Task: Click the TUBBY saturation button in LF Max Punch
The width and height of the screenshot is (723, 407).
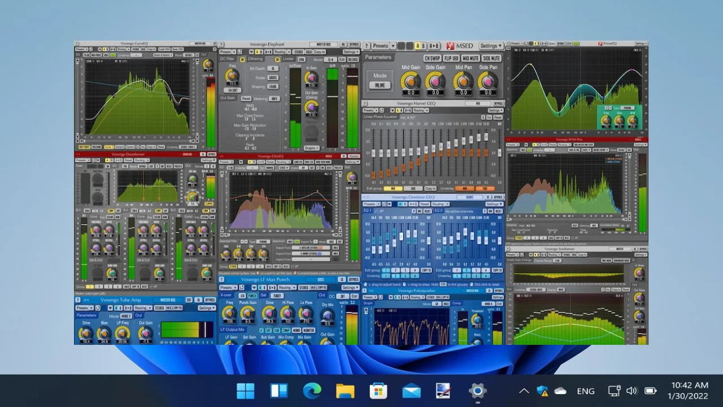Action: coord(277,296)
